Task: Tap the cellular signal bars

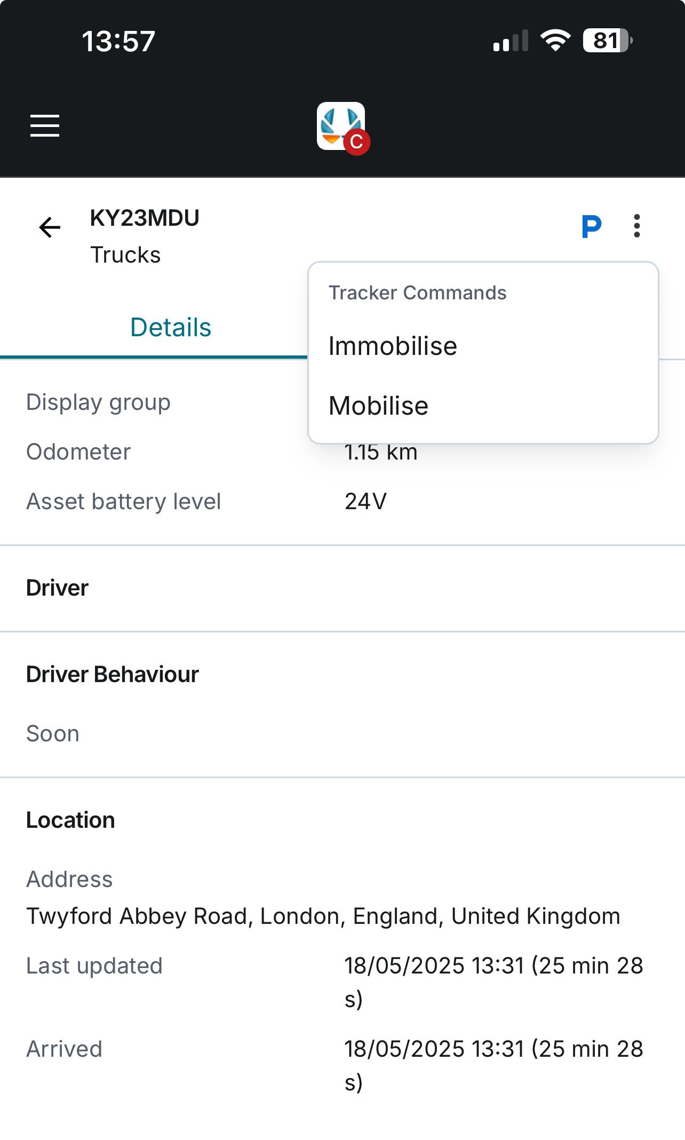Action: tap(511, 41)
